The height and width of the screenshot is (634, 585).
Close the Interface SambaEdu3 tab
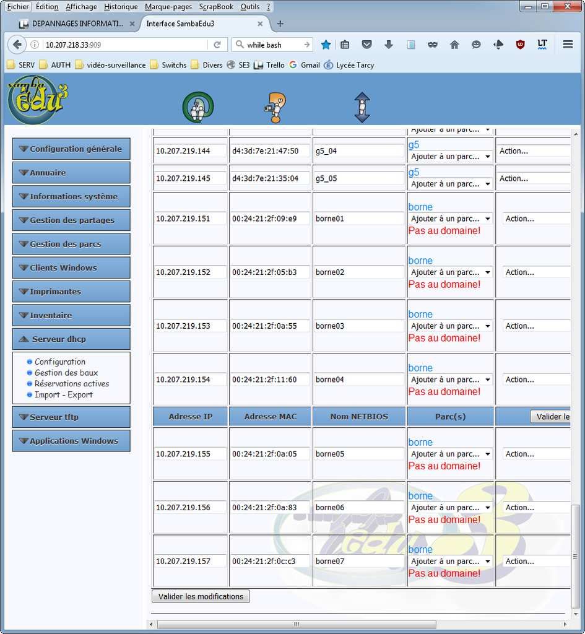[260, 24]
